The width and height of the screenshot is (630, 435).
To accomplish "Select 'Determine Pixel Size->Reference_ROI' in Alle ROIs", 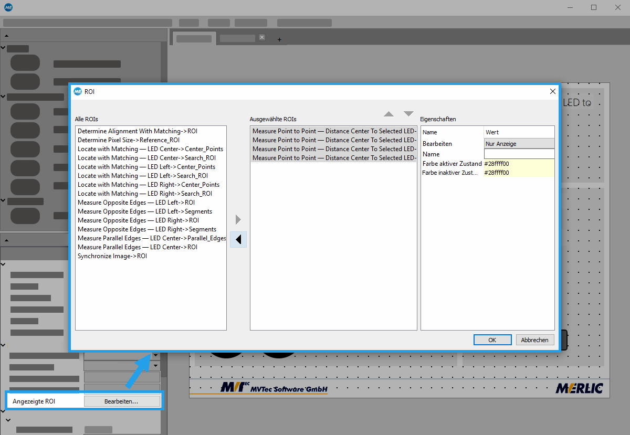I will click(129, 140).
